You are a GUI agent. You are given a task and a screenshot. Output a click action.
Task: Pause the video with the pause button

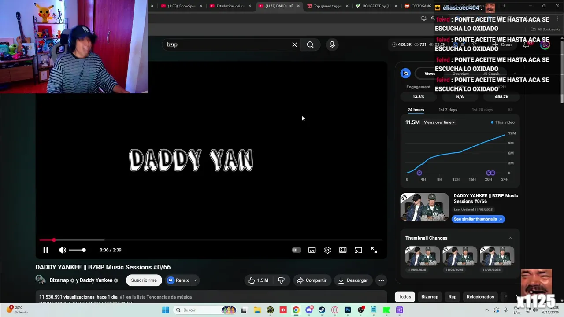tap(45, 250)
